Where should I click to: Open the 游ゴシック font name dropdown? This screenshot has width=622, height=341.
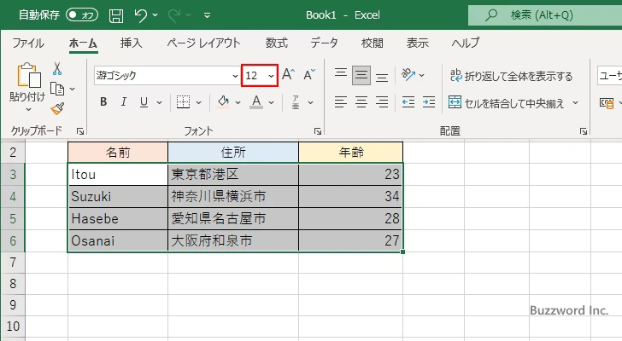click(235, 76)
